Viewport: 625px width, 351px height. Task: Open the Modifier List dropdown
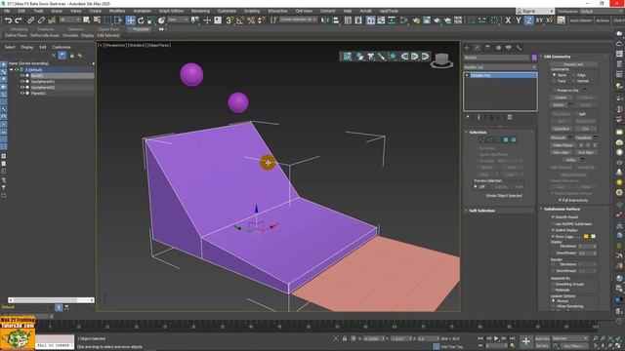499,67
